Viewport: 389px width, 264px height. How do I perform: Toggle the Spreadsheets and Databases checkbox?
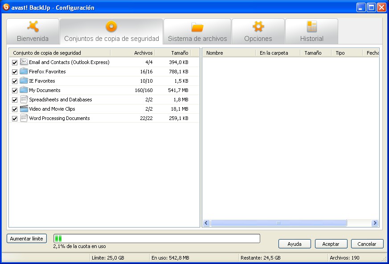coord(15,100)
